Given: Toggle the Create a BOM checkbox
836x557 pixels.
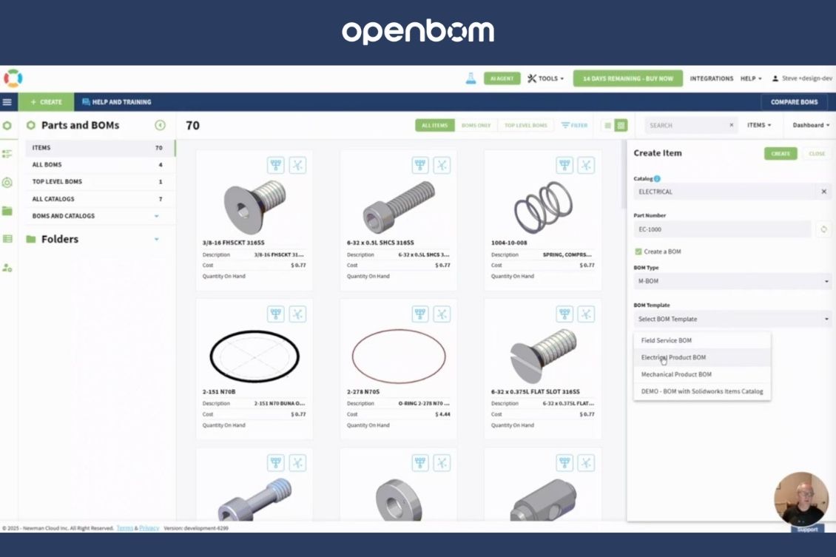Looking at the screenshot, I should [638, 252].
